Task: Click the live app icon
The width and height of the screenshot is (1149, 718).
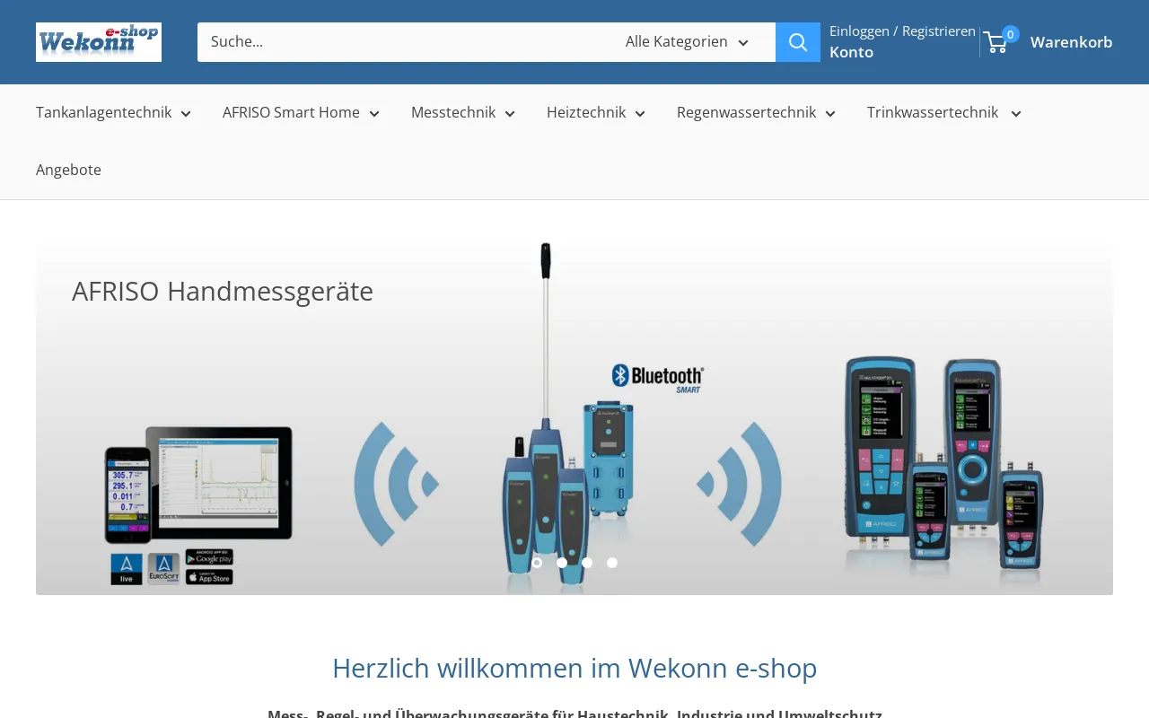Action: (126, 569)
